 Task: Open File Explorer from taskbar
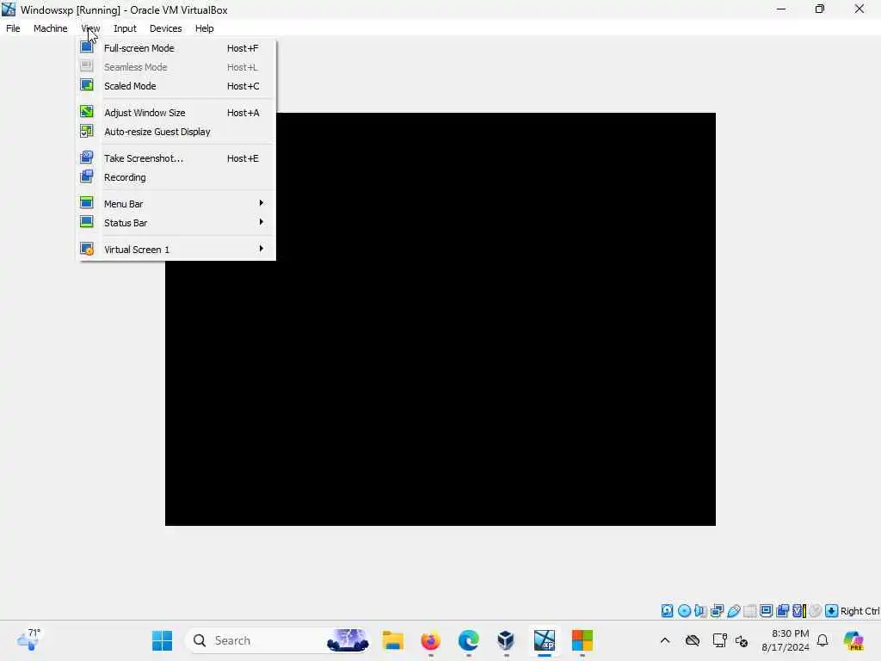pos(392,640)
